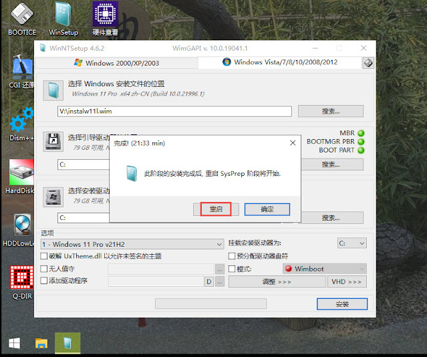Enable 预分配驱动器盘符 checkbox
The height and width of the screenshot is (357, 427).
tap(231, 256)
